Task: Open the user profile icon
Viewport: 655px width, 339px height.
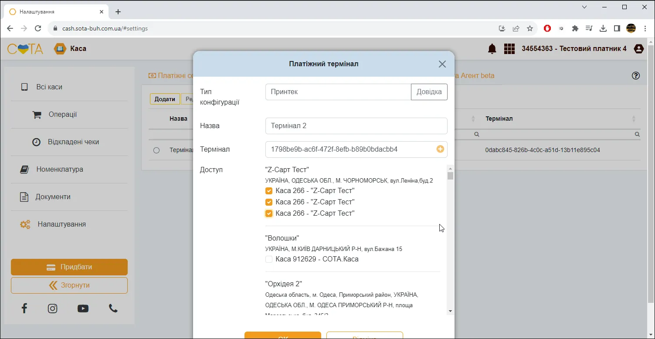Action: tap(639, 49)
